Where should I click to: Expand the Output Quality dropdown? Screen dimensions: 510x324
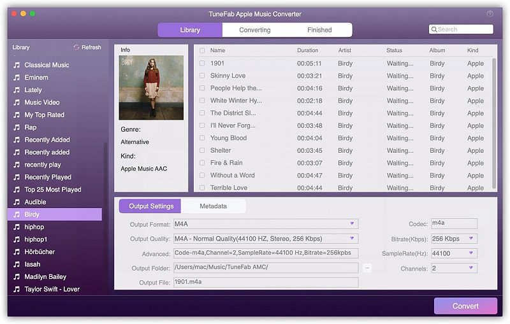tap(351, 239)
